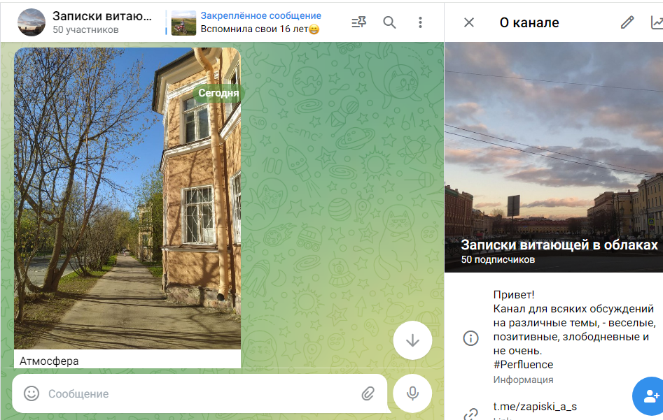Screen dimensions: 663x420
Task: Open the channel avatar in the chat header
Action: pyautogui.click(x=32, y=22)
